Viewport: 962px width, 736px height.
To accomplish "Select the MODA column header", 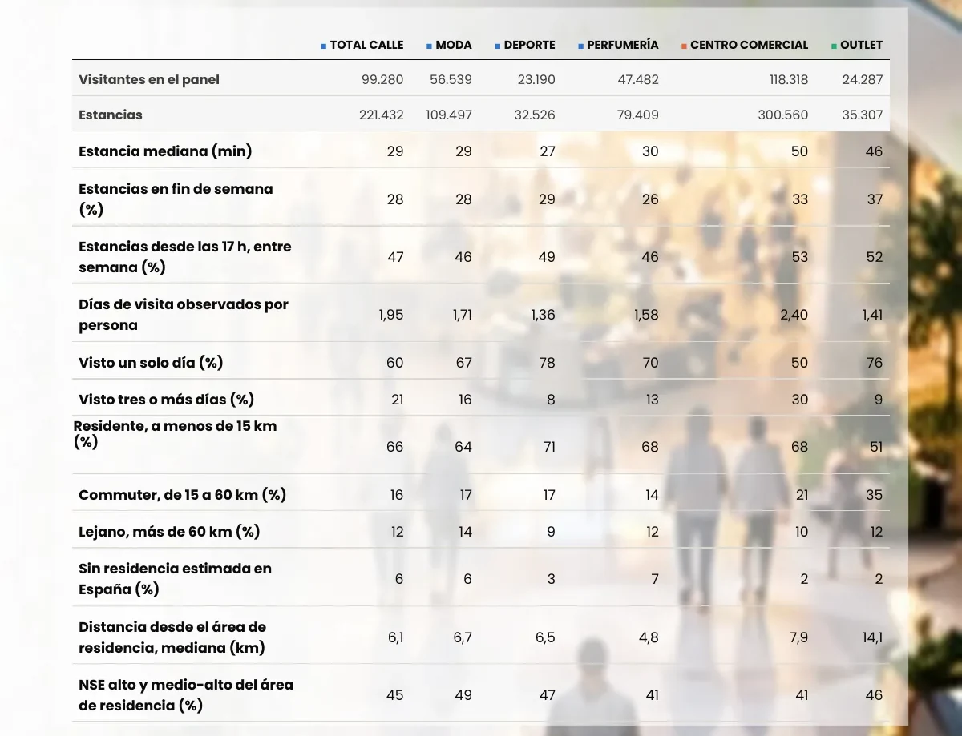I will tap(454, 45).
